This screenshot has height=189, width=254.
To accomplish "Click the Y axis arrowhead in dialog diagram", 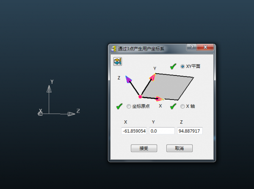I will coord(153,77).
